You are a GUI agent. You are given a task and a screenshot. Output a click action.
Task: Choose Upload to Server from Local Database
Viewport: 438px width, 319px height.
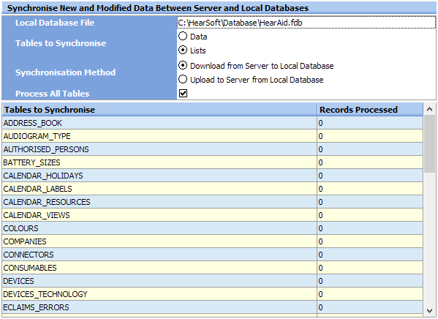183,80
